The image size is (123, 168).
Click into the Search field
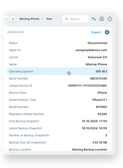(76, 19)
